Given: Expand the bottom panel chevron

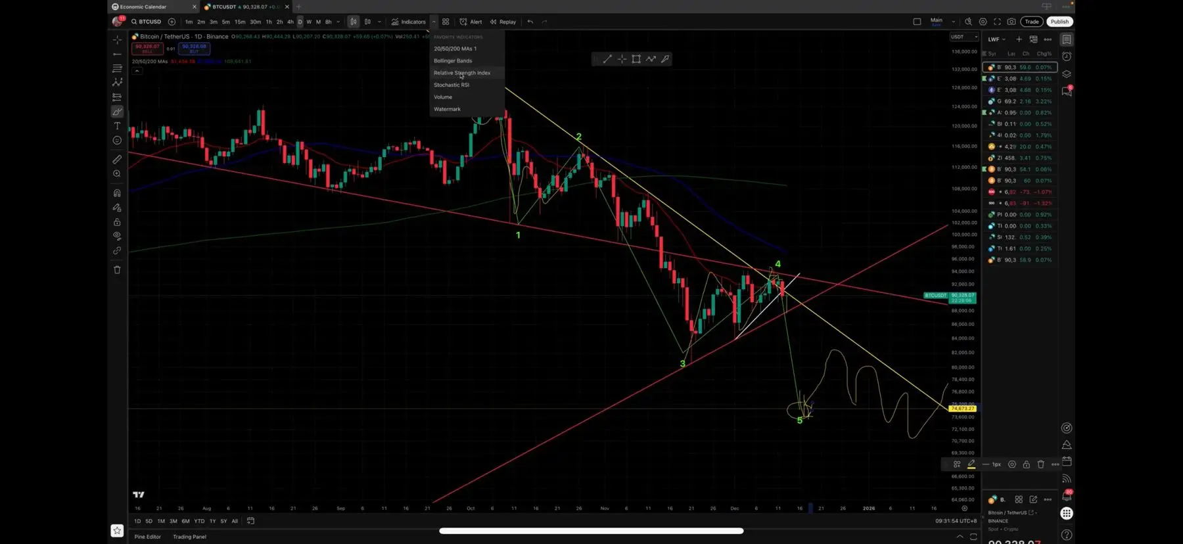Looking at the screenshot, I should (x=960, y=537).
